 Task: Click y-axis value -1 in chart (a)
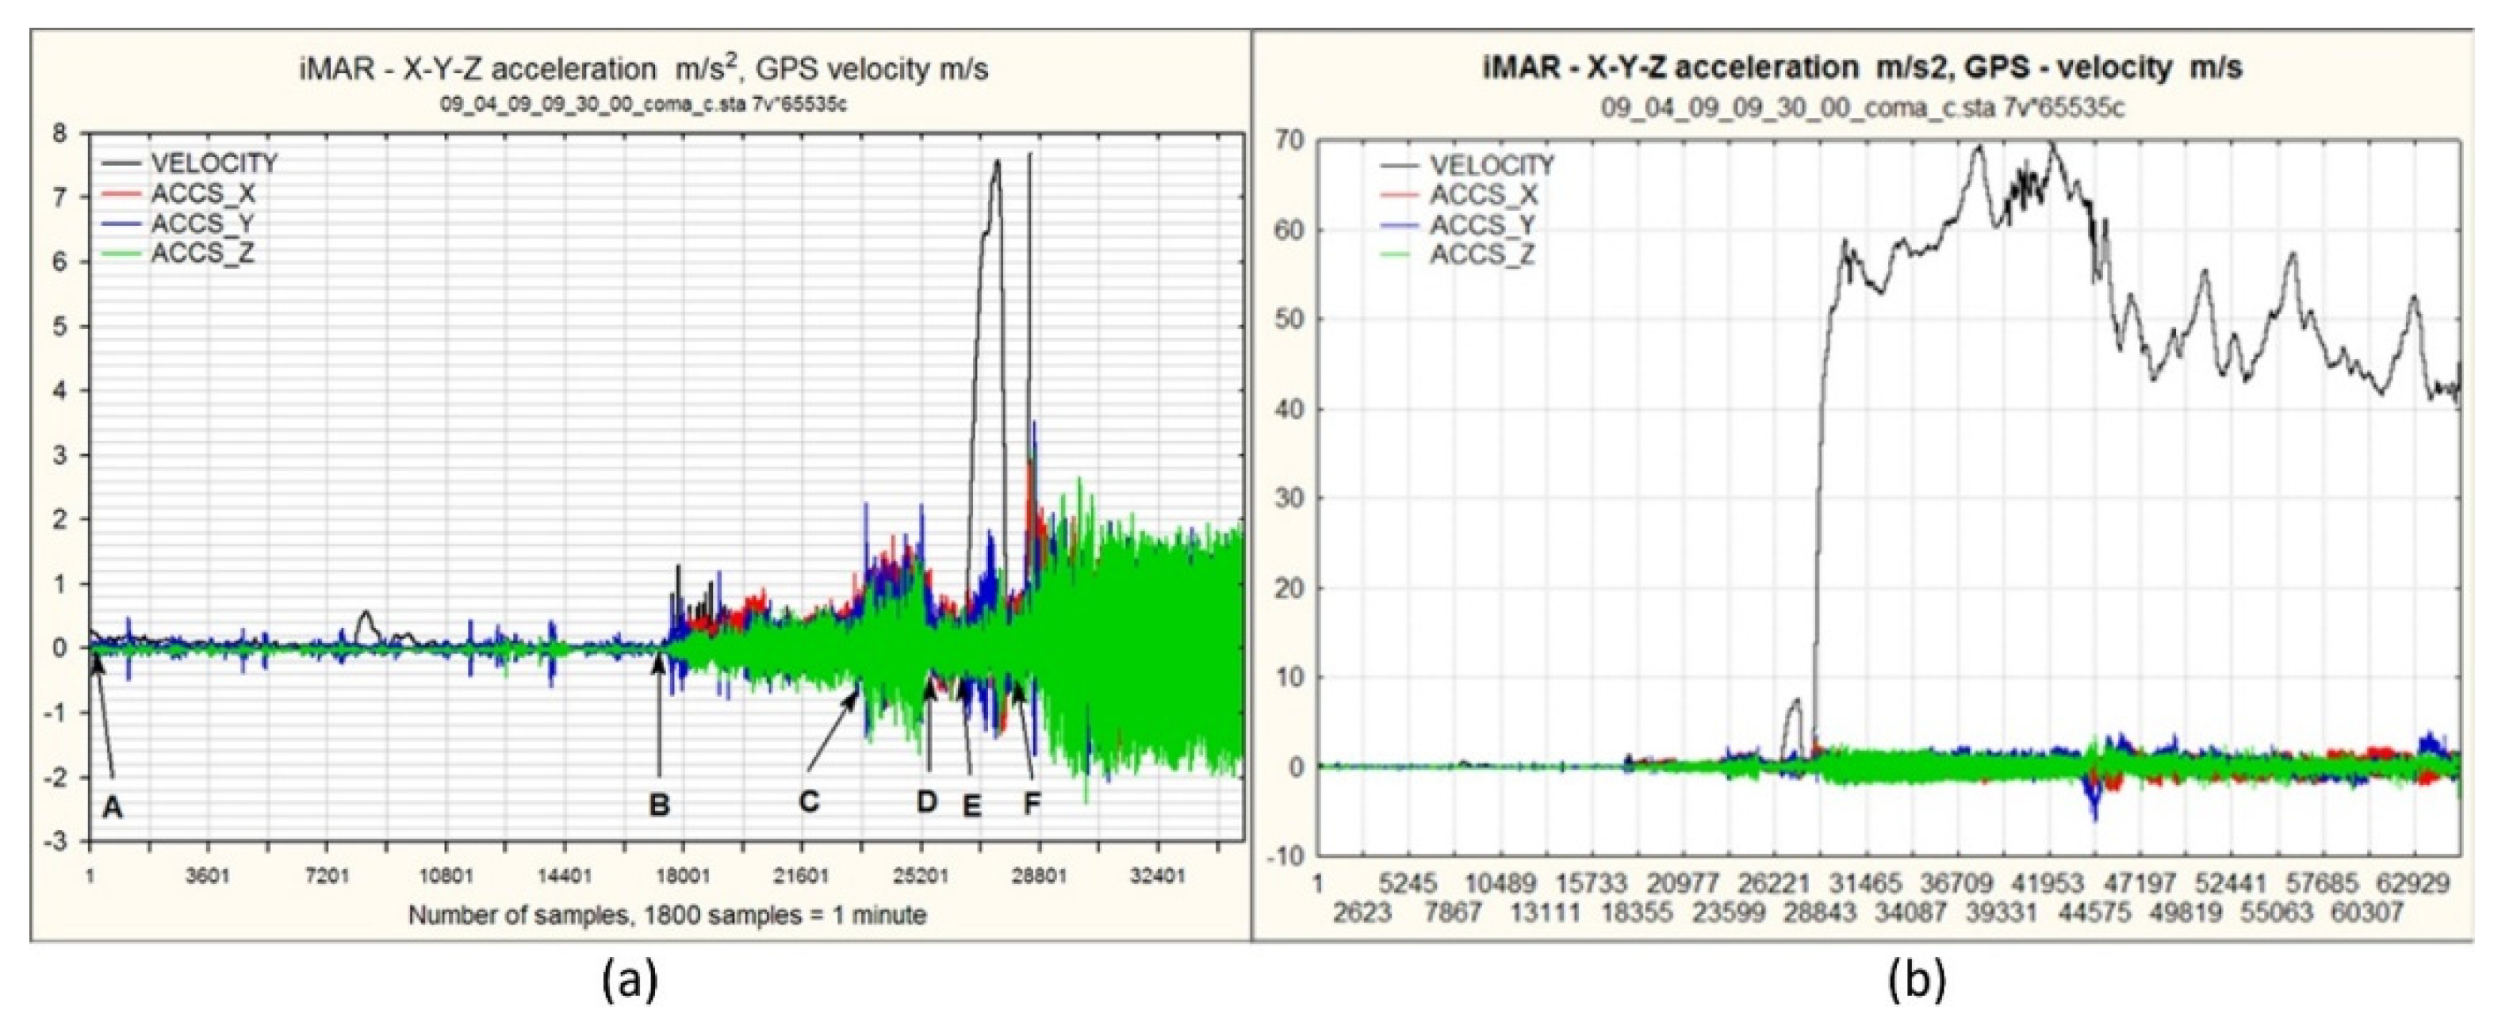coord(56,713)
